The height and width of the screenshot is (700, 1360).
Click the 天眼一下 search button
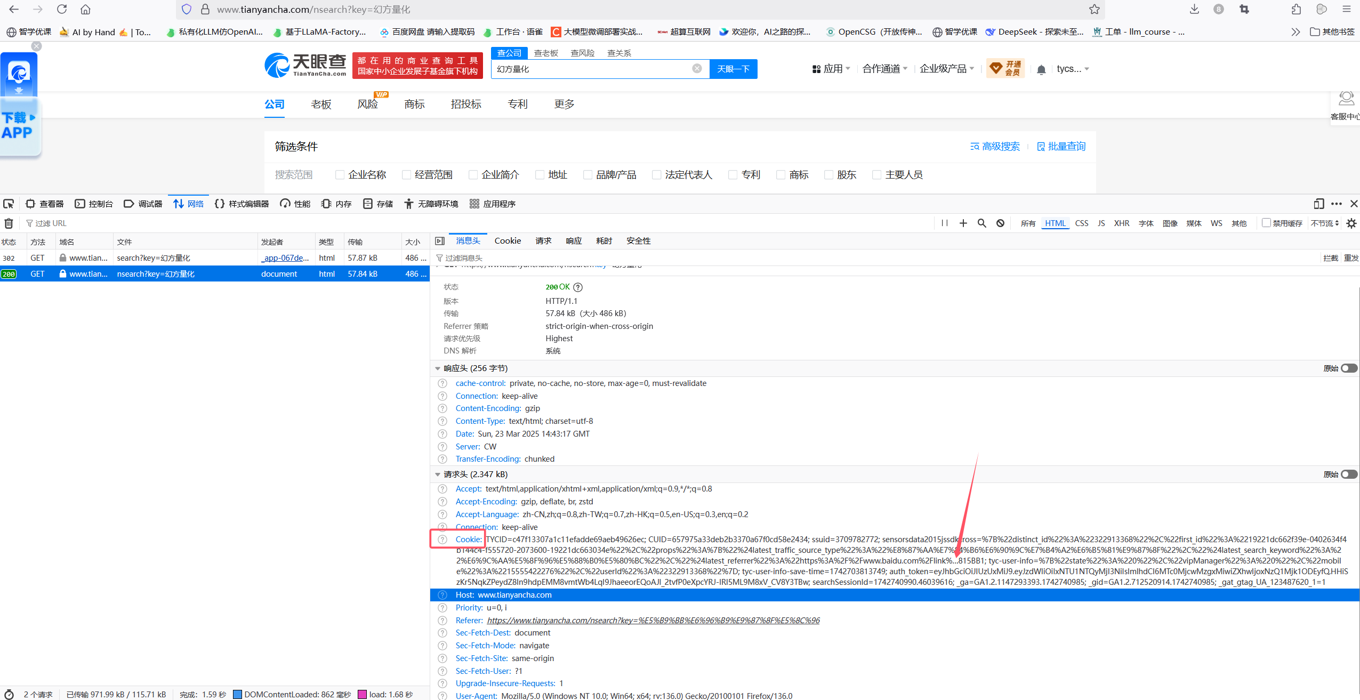[733, 69]
